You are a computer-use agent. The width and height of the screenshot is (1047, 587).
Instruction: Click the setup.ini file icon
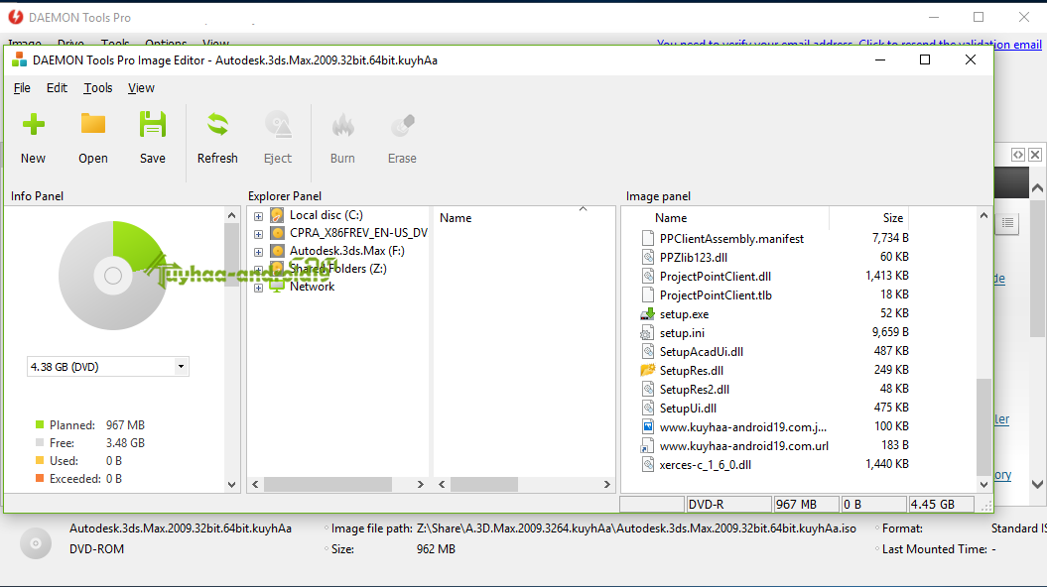click(647, 333)
